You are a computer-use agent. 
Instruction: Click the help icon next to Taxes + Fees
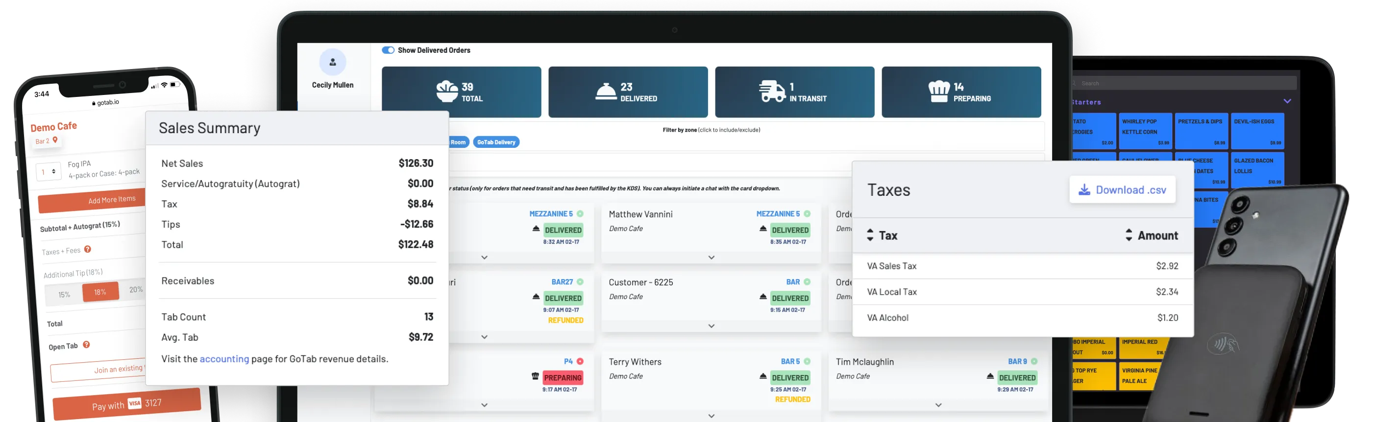point(88,249)
